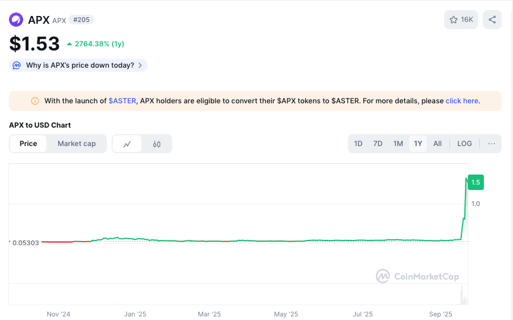Click the APX purple logo icon
513x320 pixels.
(x=16, y=20)
